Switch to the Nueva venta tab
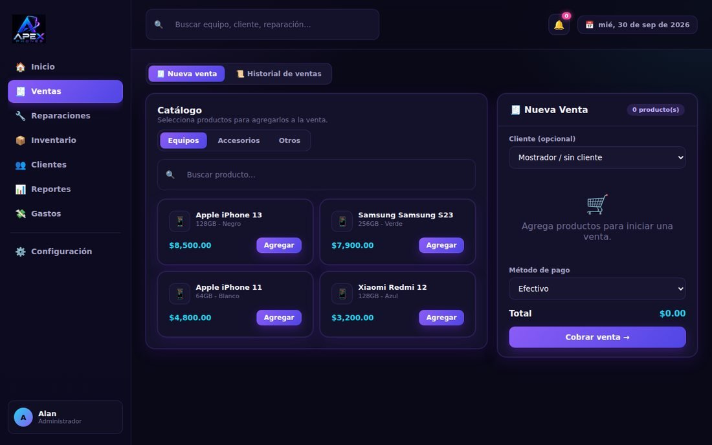712x445 pixels. pos(186,74)
